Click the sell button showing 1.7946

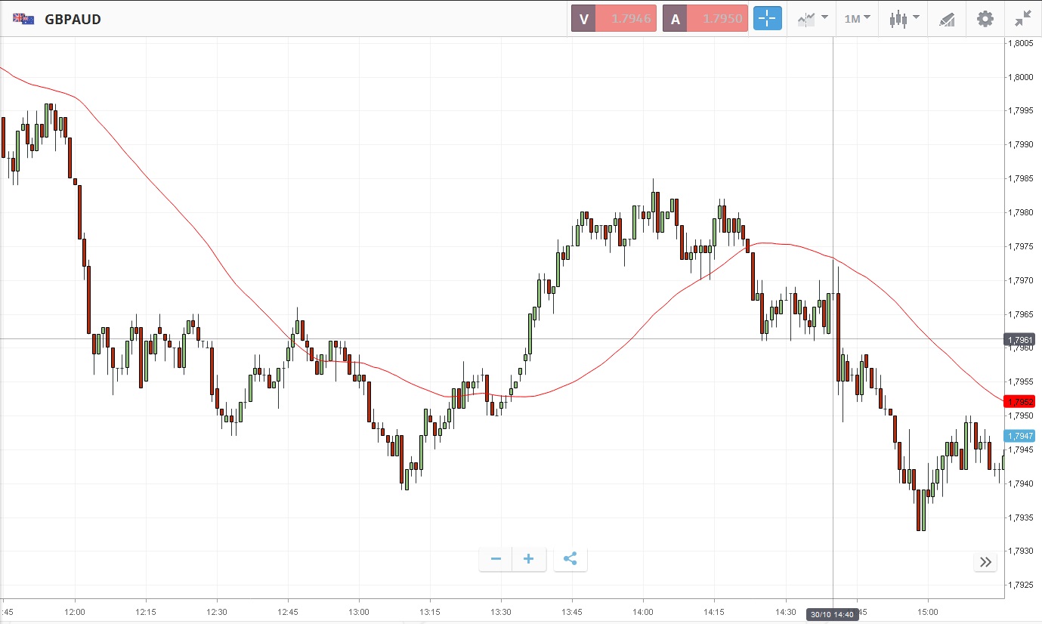[x=615, y=19]
